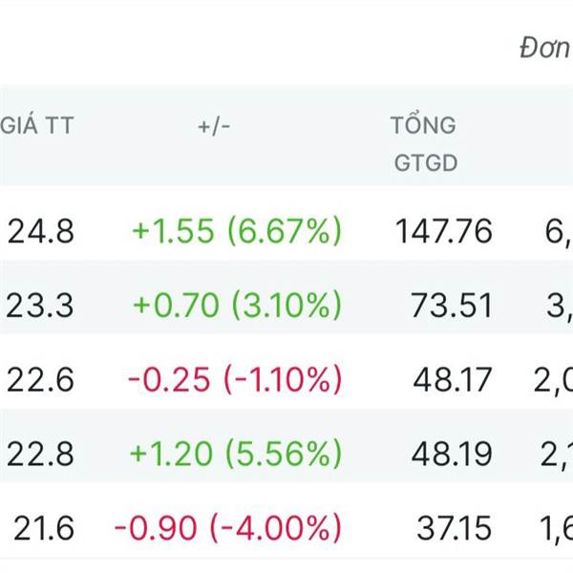573x573 pixels.
Task: Select the +0.70 (3.10%) change value
Action: [x=238, y=305]
